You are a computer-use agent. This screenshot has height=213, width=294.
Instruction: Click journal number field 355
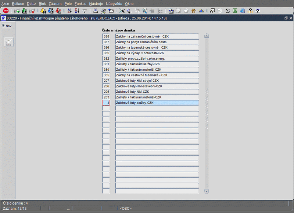[x=106, y=53]
